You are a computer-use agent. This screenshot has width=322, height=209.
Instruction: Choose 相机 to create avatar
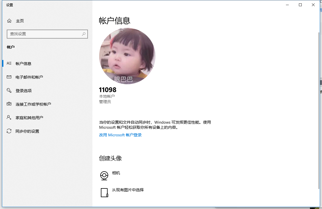116,173
